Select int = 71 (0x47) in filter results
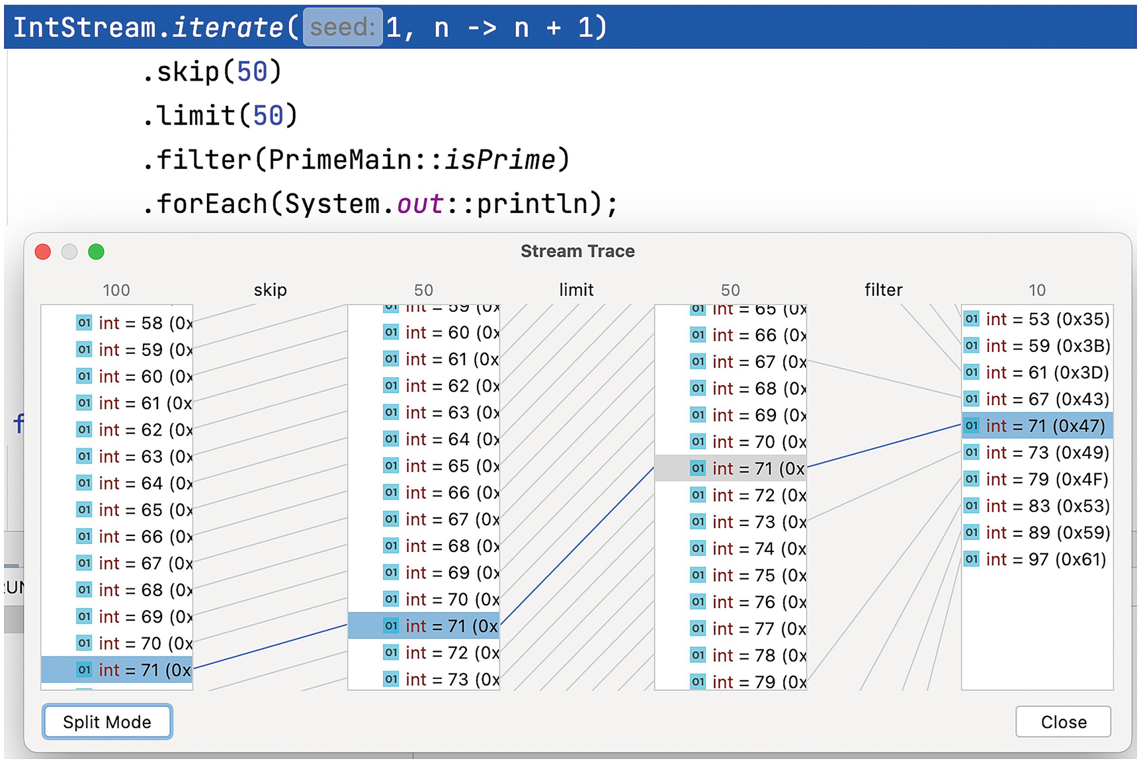 1044,426
